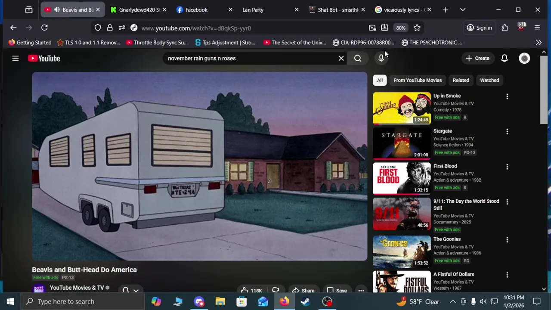
Task: Click the Windows taskbar search box
Action: point(83,301)
